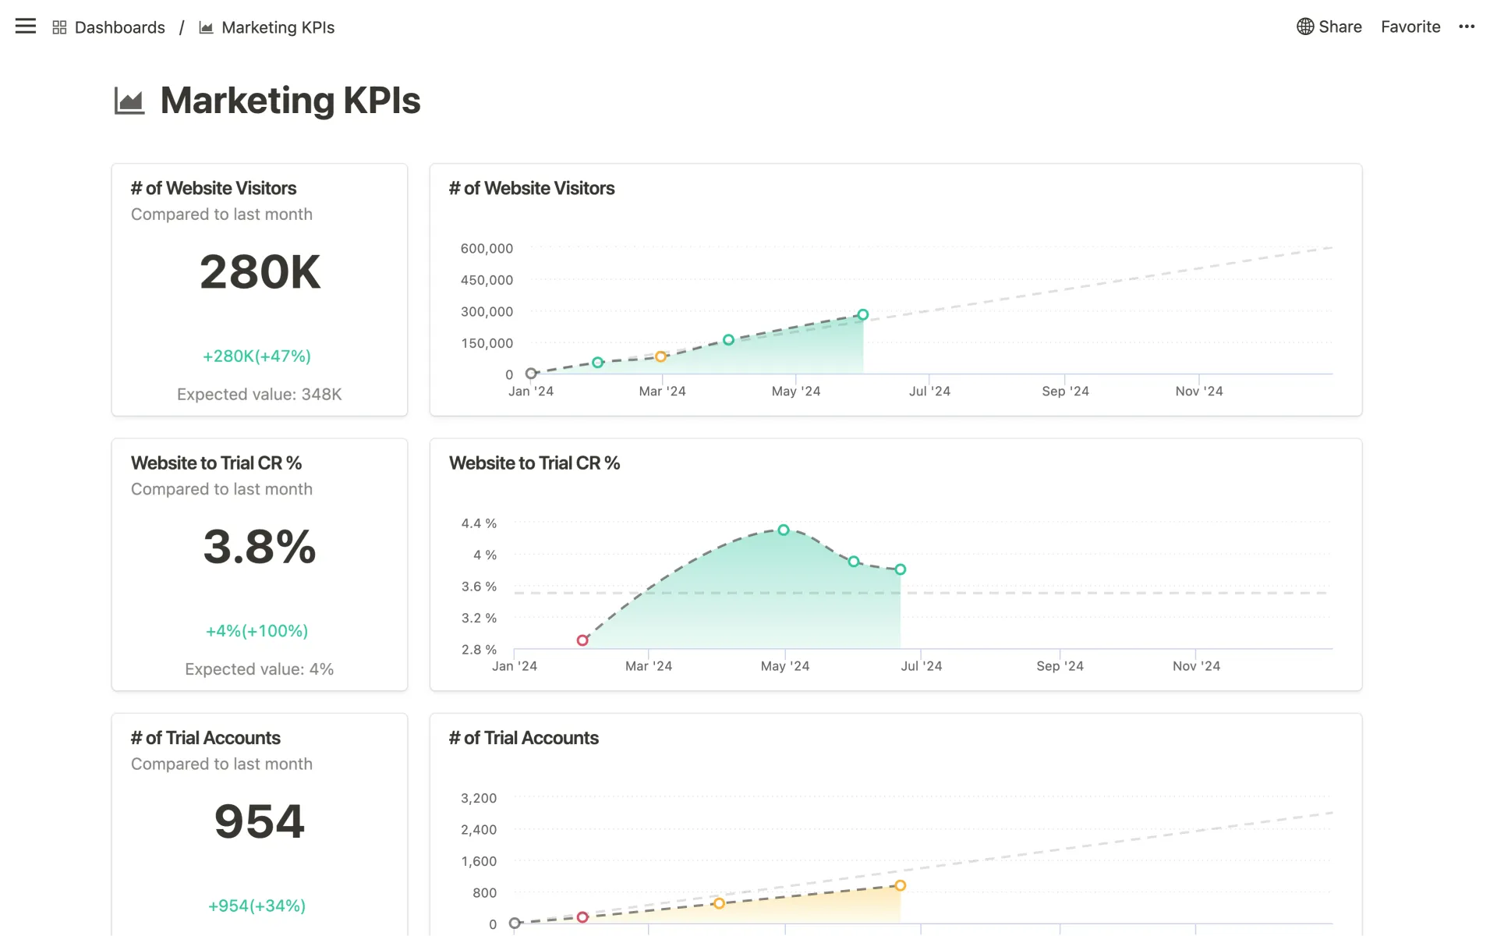
Task: Click the Sep '24 label on CR % chart
Action: pos(1060,666)
